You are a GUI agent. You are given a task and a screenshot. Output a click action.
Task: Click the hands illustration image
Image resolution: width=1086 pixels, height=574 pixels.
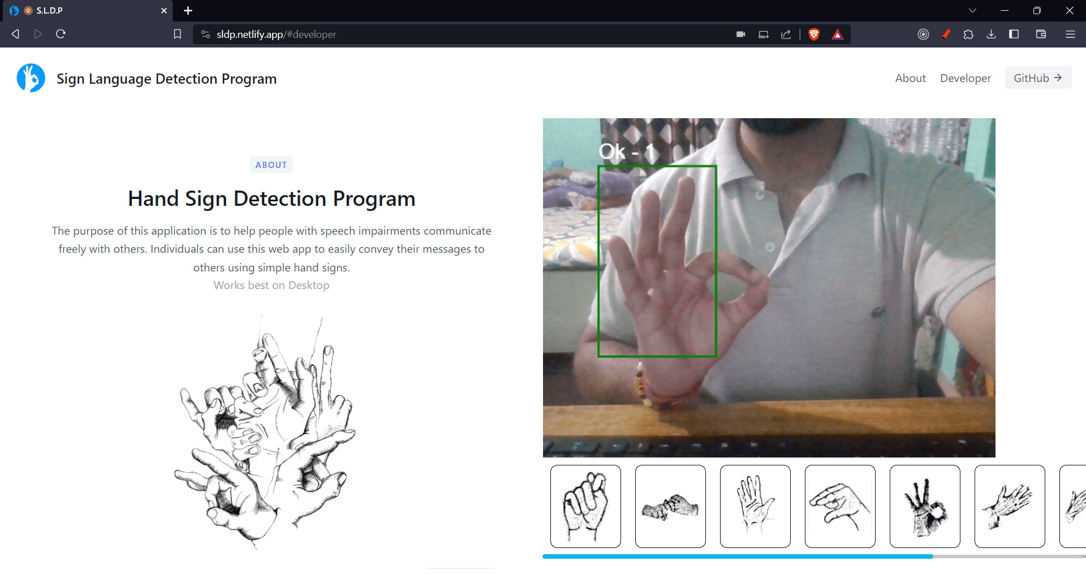click(x=265, y=433)
